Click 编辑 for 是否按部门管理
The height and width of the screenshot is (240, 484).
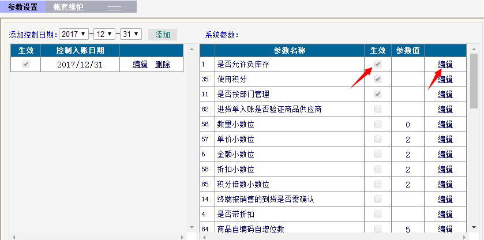[x=445, y=94]
